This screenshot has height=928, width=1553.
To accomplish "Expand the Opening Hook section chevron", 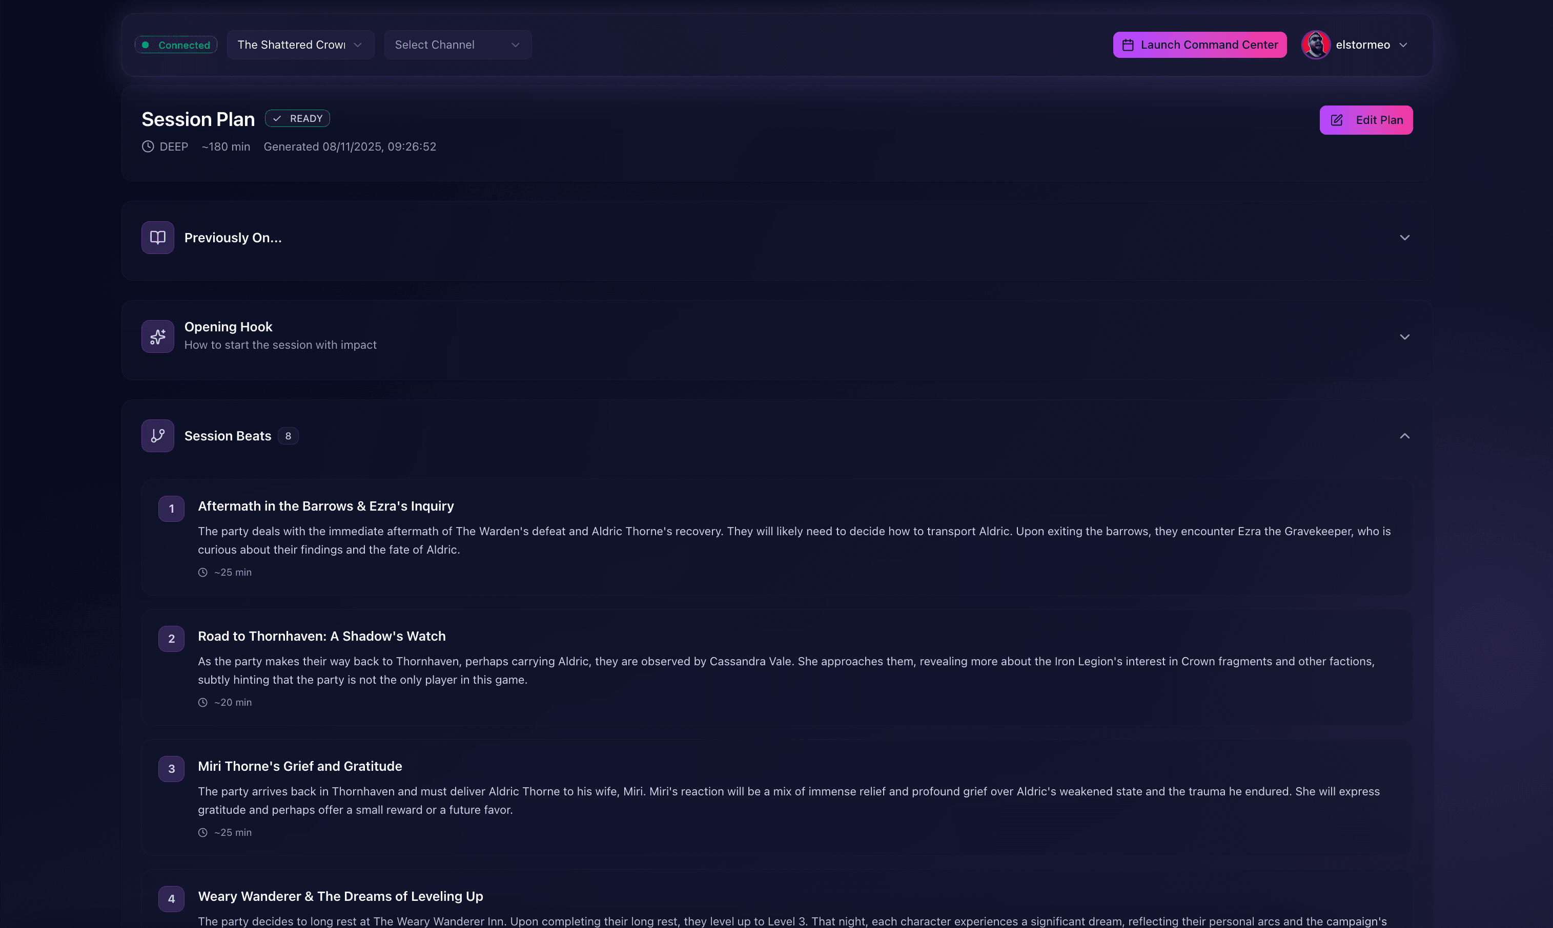I will pyautogui.click(x=1405, y=336).
